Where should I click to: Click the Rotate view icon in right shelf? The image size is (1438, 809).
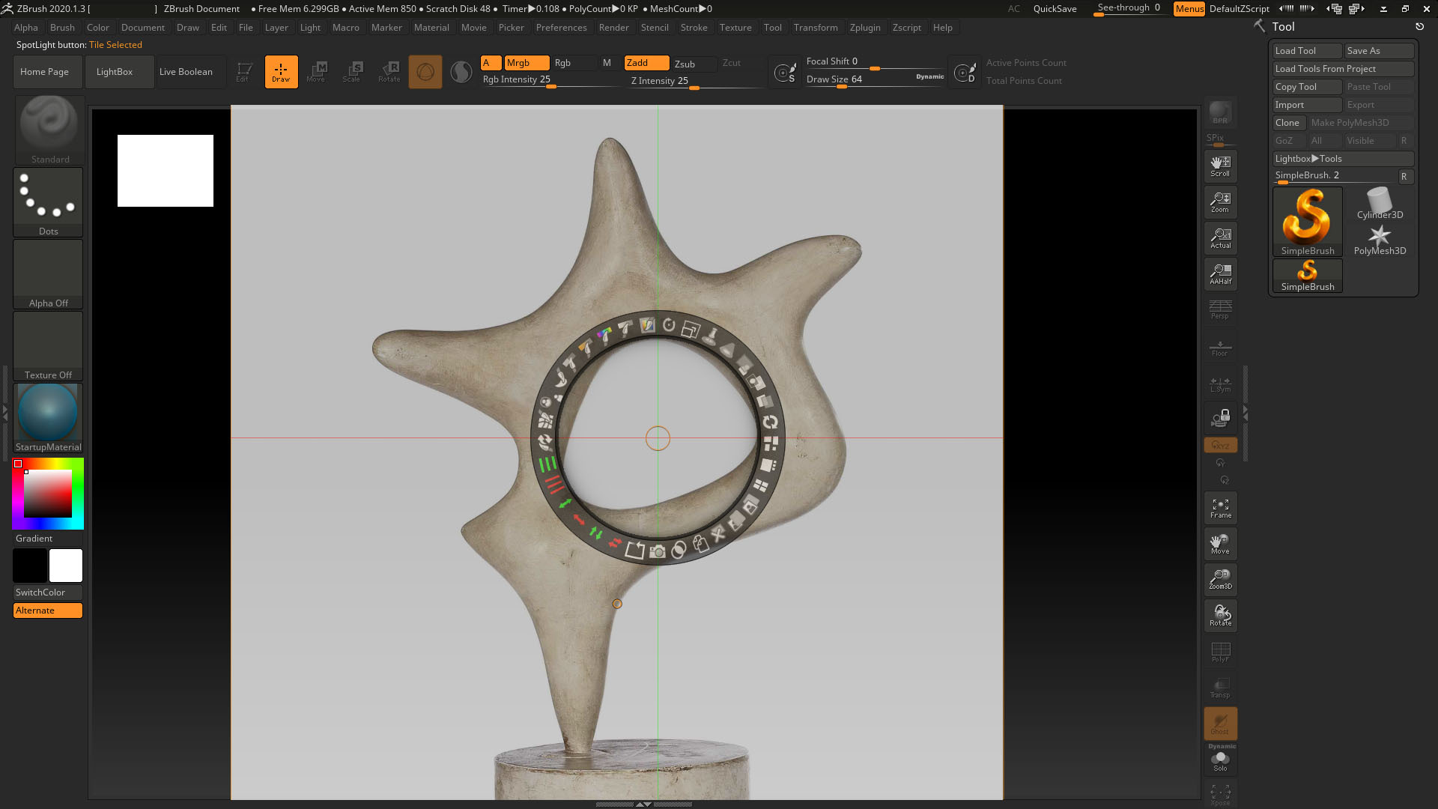click(x=1220, y=615)
